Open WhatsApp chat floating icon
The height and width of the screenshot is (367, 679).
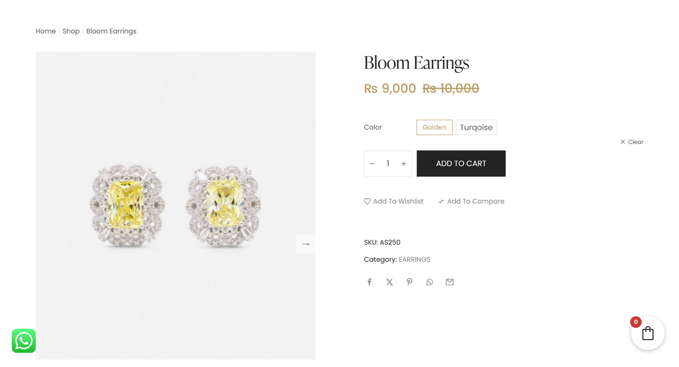24,341
